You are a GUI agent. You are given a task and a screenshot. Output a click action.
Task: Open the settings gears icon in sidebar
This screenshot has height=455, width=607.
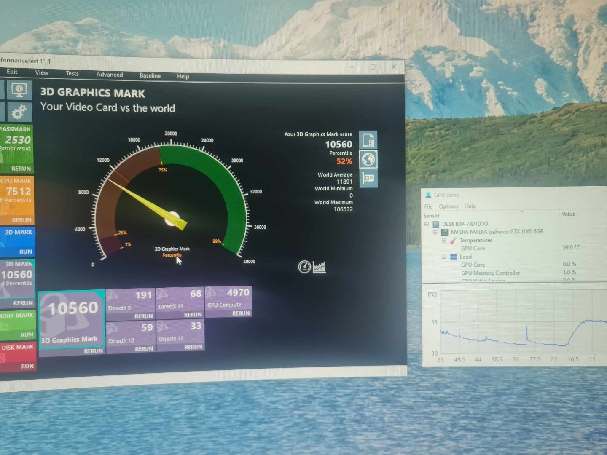19,112
